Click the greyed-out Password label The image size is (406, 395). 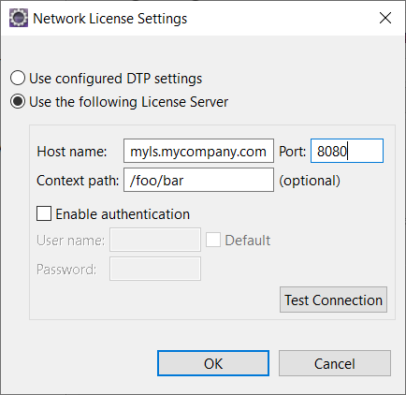[66, 270]
